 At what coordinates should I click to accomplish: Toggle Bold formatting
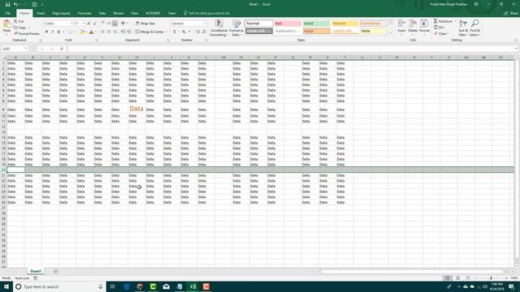[46, 32]
